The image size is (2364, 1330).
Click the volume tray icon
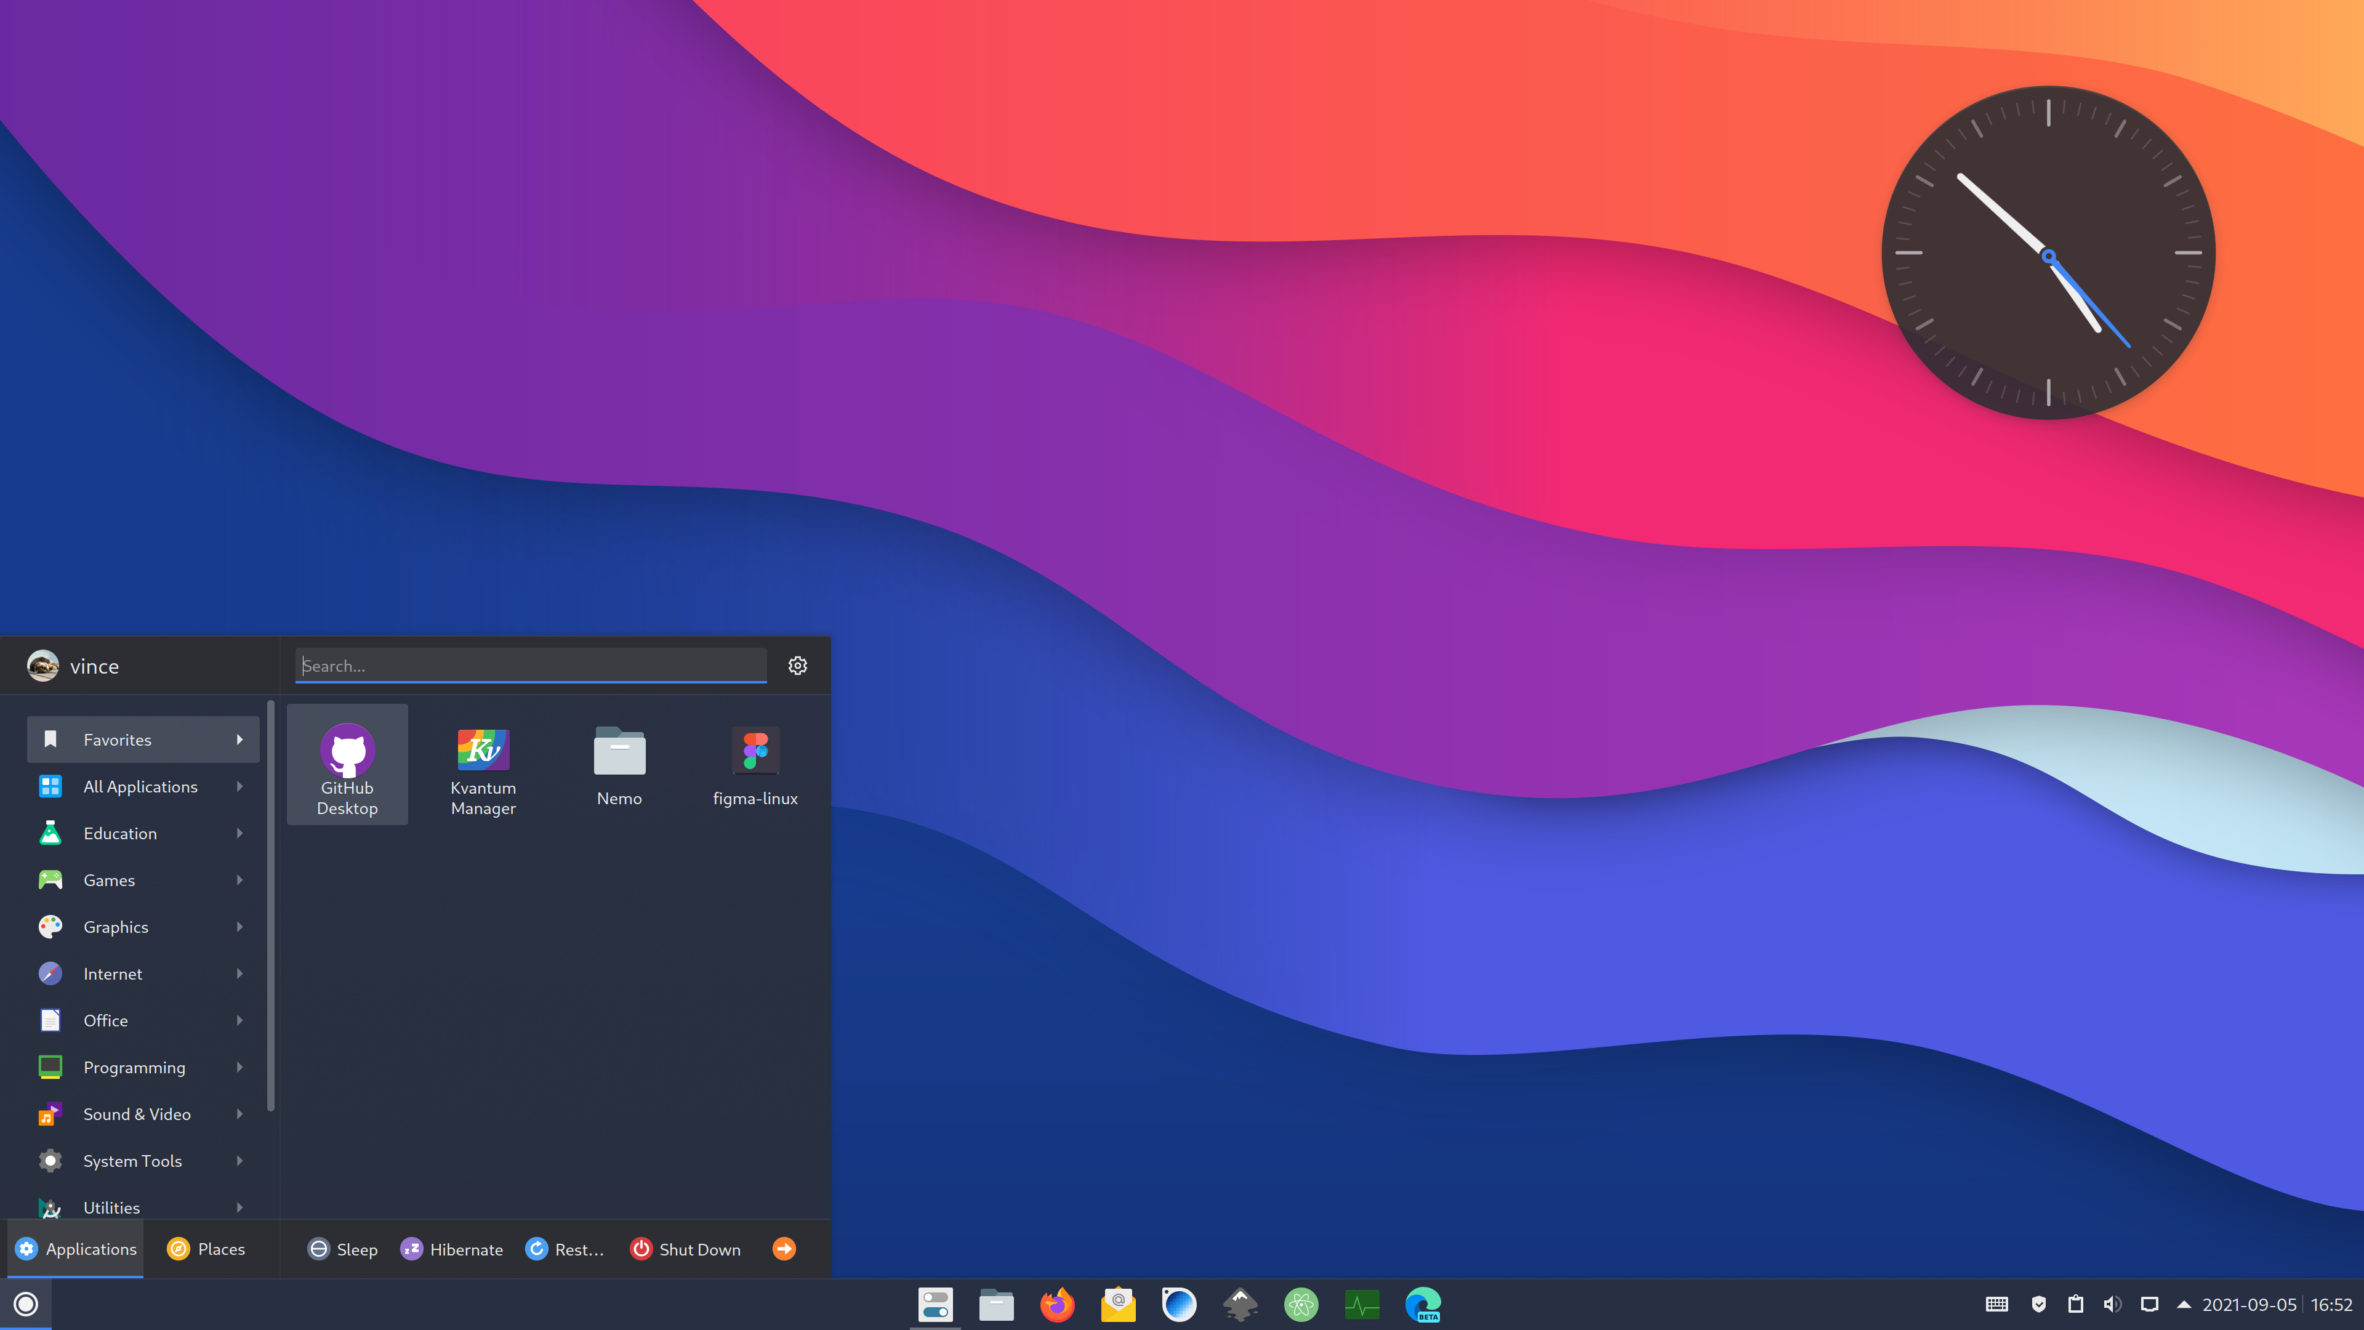[2113, 1304]
